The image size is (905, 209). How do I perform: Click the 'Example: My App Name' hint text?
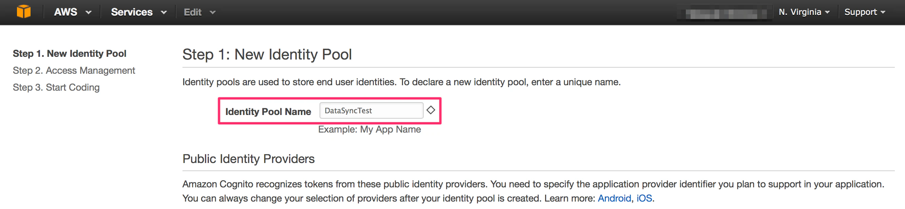coord(369,130)
